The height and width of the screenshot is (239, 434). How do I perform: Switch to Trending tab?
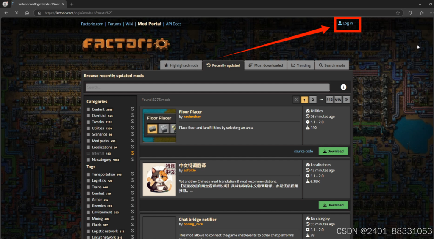coord(300,65)
